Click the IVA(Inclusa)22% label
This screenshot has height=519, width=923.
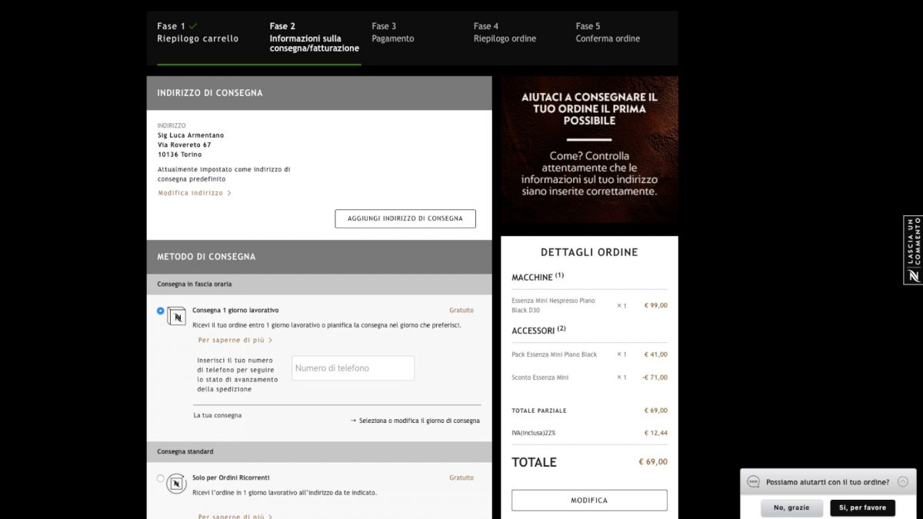534,433
